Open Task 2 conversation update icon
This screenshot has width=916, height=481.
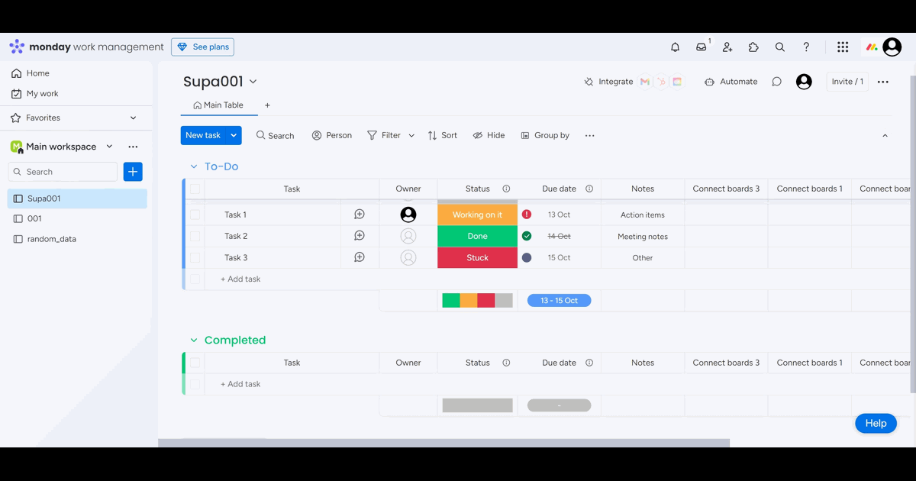pos(360,236)
